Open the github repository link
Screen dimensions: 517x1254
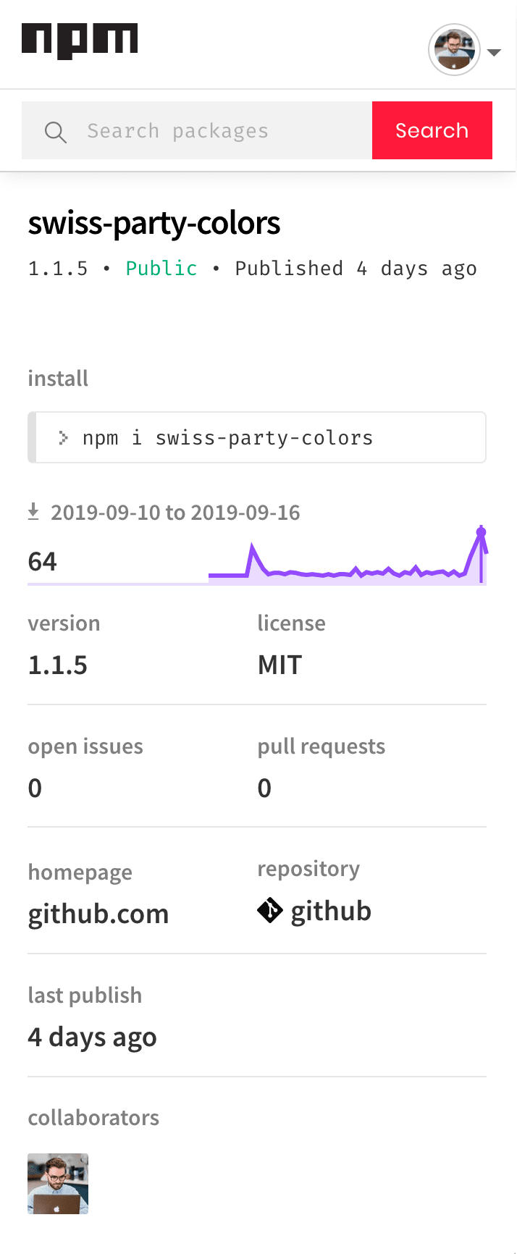pyautogui.click(x=331, y=912)
